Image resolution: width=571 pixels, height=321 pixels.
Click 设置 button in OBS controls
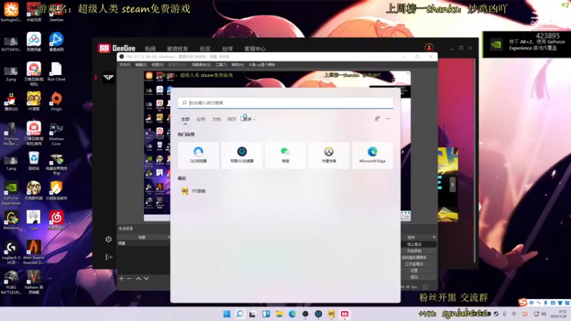point(415,270)
